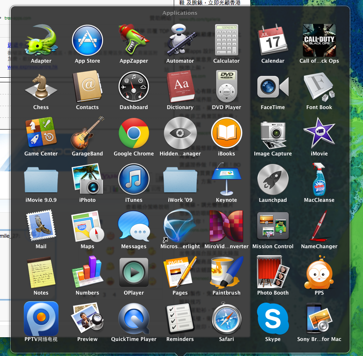Launch PPTV网络电视

coord(41,318)
